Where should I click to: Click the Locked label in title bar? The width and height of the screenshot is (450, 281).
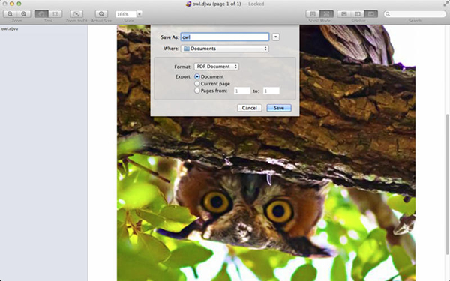pos(256,4)
